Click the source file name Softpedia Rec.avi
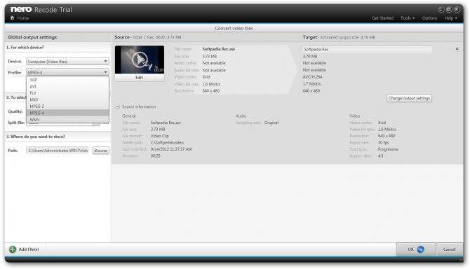The width and height of the screenshot is (470, 269). point(218,49)
